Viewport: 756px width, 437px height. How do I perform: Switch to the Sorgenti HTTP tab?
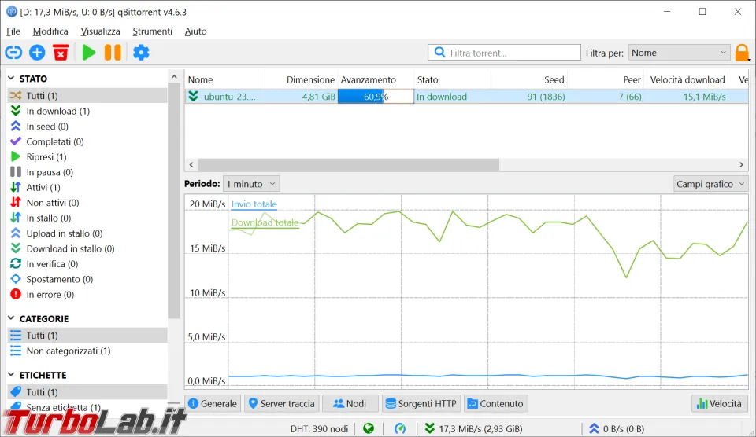click(x=421, y=403)
